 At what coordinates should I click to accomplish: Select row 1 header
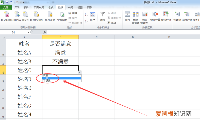point(3,43)
